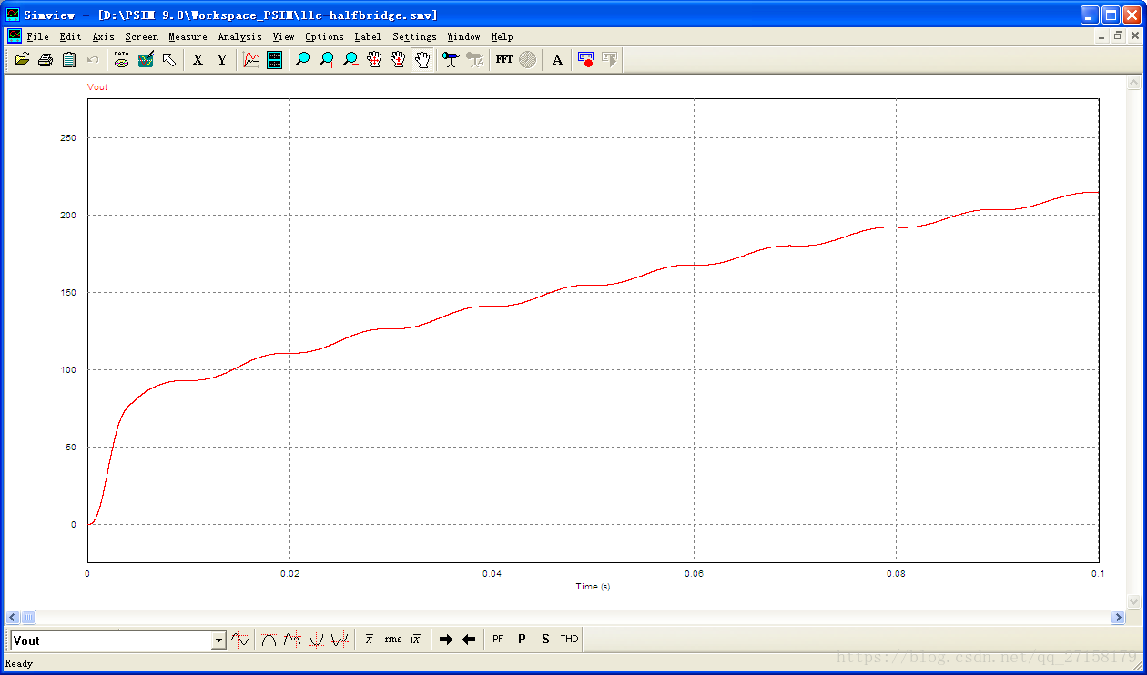The width and height of the screenshot is (1147, 675).
Task: Find global maximum of the curve
Action: [269, 640]
